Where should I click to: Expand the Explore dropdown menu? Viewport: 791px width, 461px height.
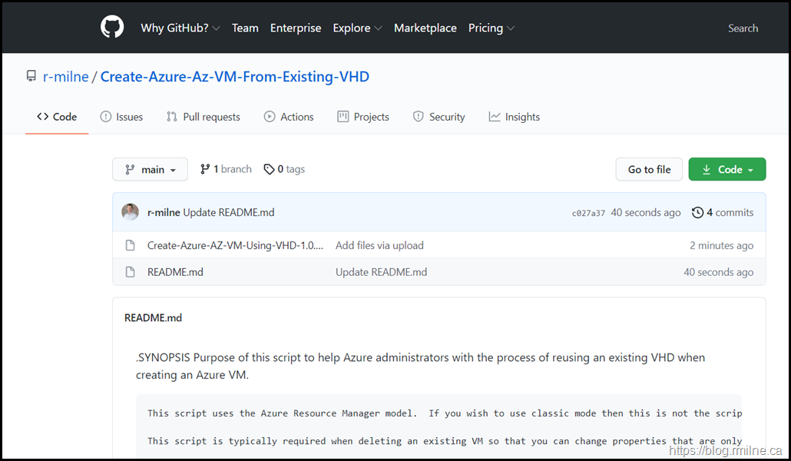tap(357, 28)
